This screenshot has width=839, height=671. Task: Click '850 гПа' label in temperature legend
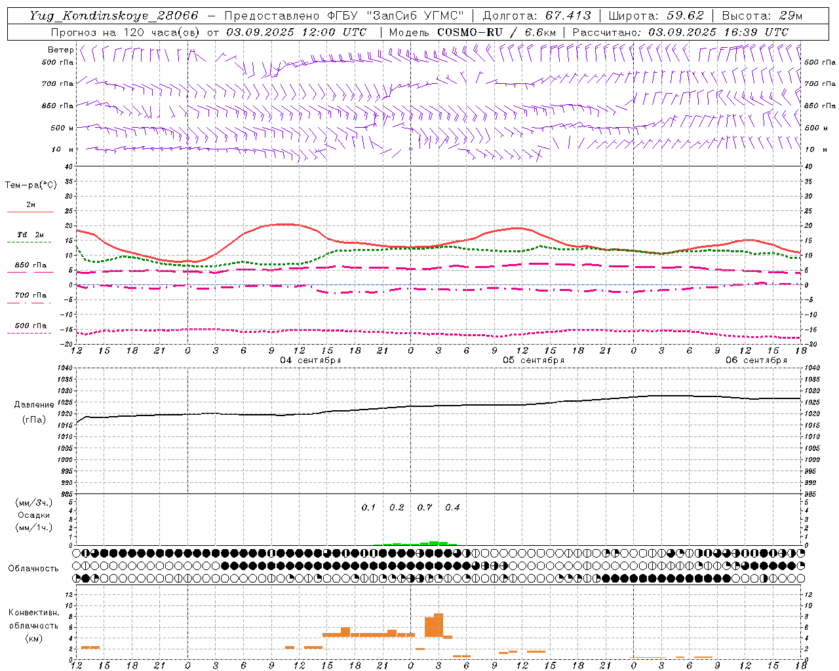(x=31, y=265)
